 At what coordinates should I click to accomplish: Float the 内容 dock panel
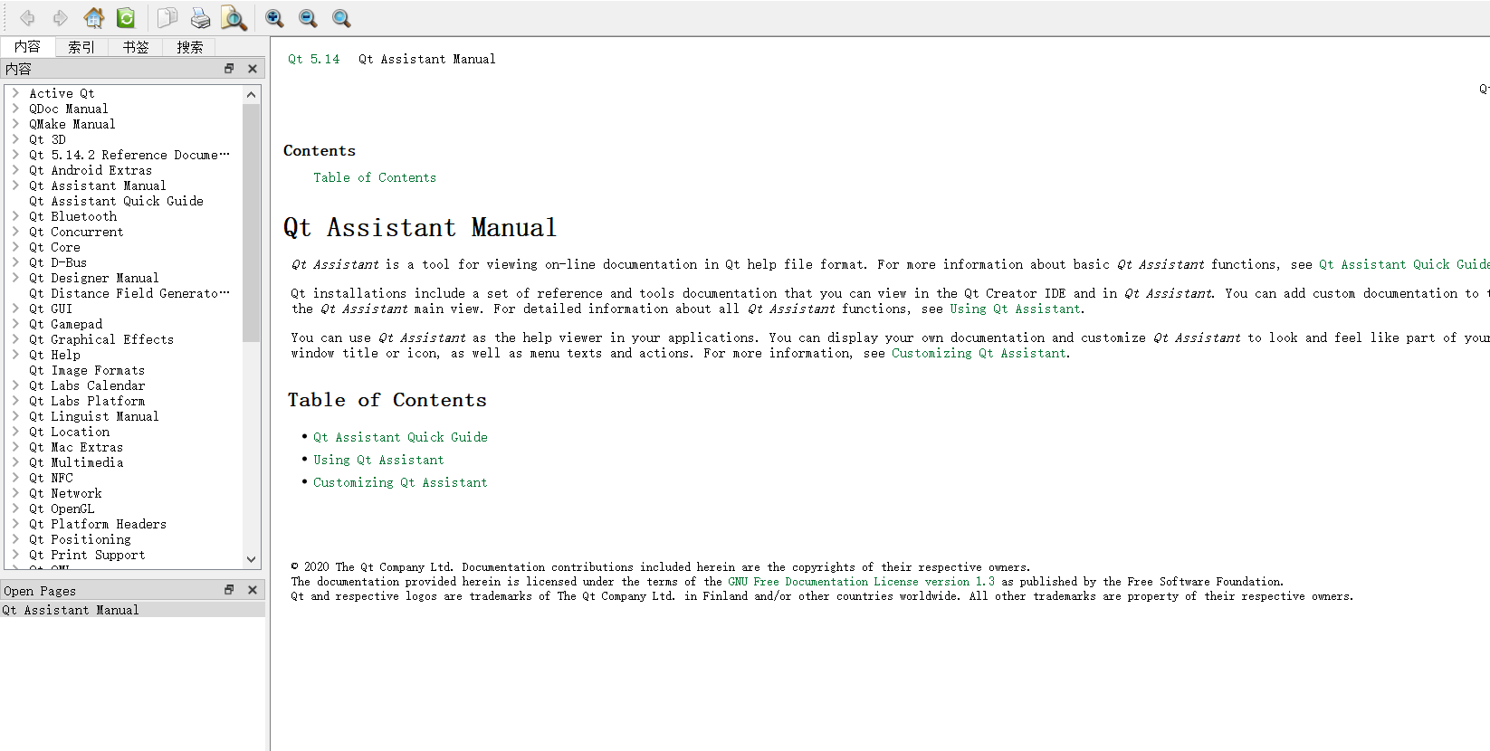[229, 69]
